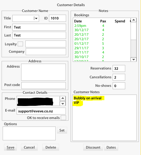Select the 30/12/17 booking row

(102, 30)
